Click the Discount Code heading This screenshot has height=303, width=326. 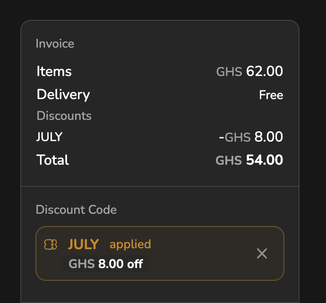tap(76, 210)
